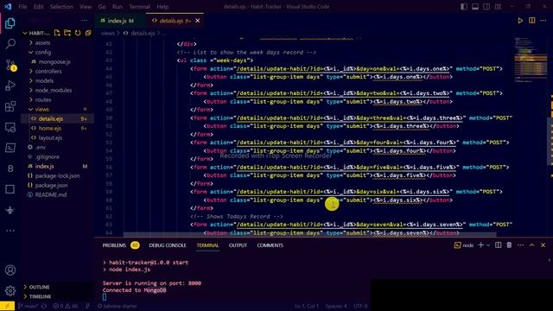This screenshot has width=553, height=311.
Task: Open Customize Layout icon in title bar
Action: 498,7
